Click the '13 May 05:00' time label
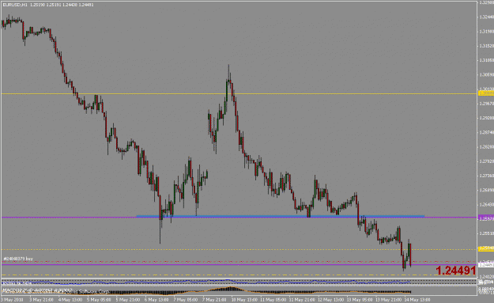 [x=359, y=300]
